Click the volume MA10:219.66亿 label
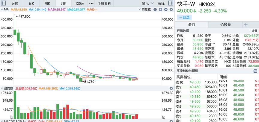This screenshot has width=259, height=122. coord(70,89)
